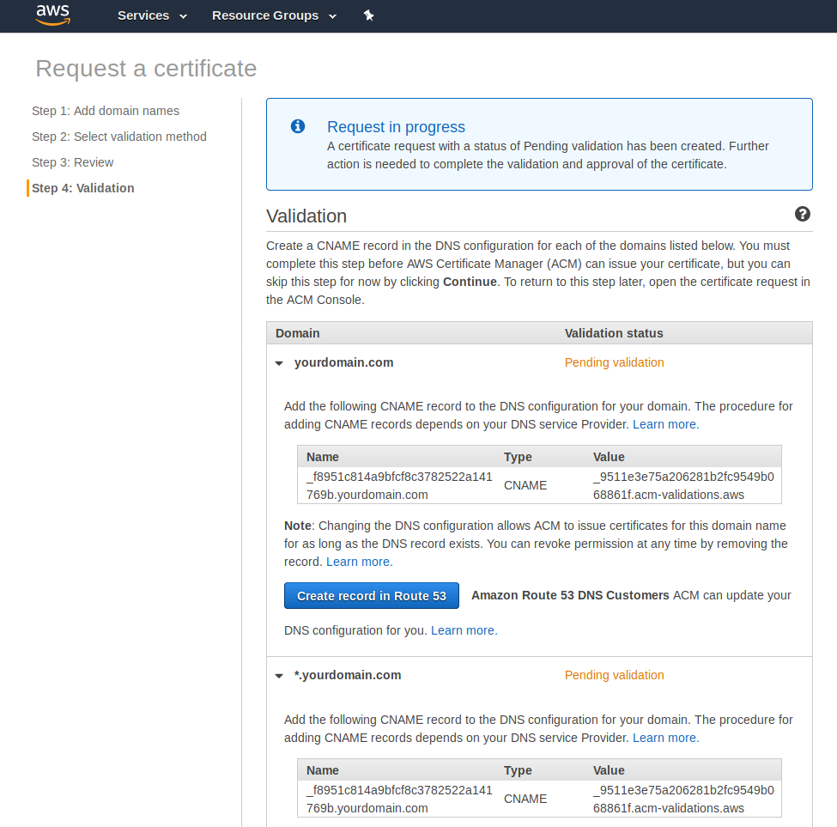The height and width of the screenshot is (827, 837).
Task: Click the Name header in the first CNAME table
Action: coord(323,457)
